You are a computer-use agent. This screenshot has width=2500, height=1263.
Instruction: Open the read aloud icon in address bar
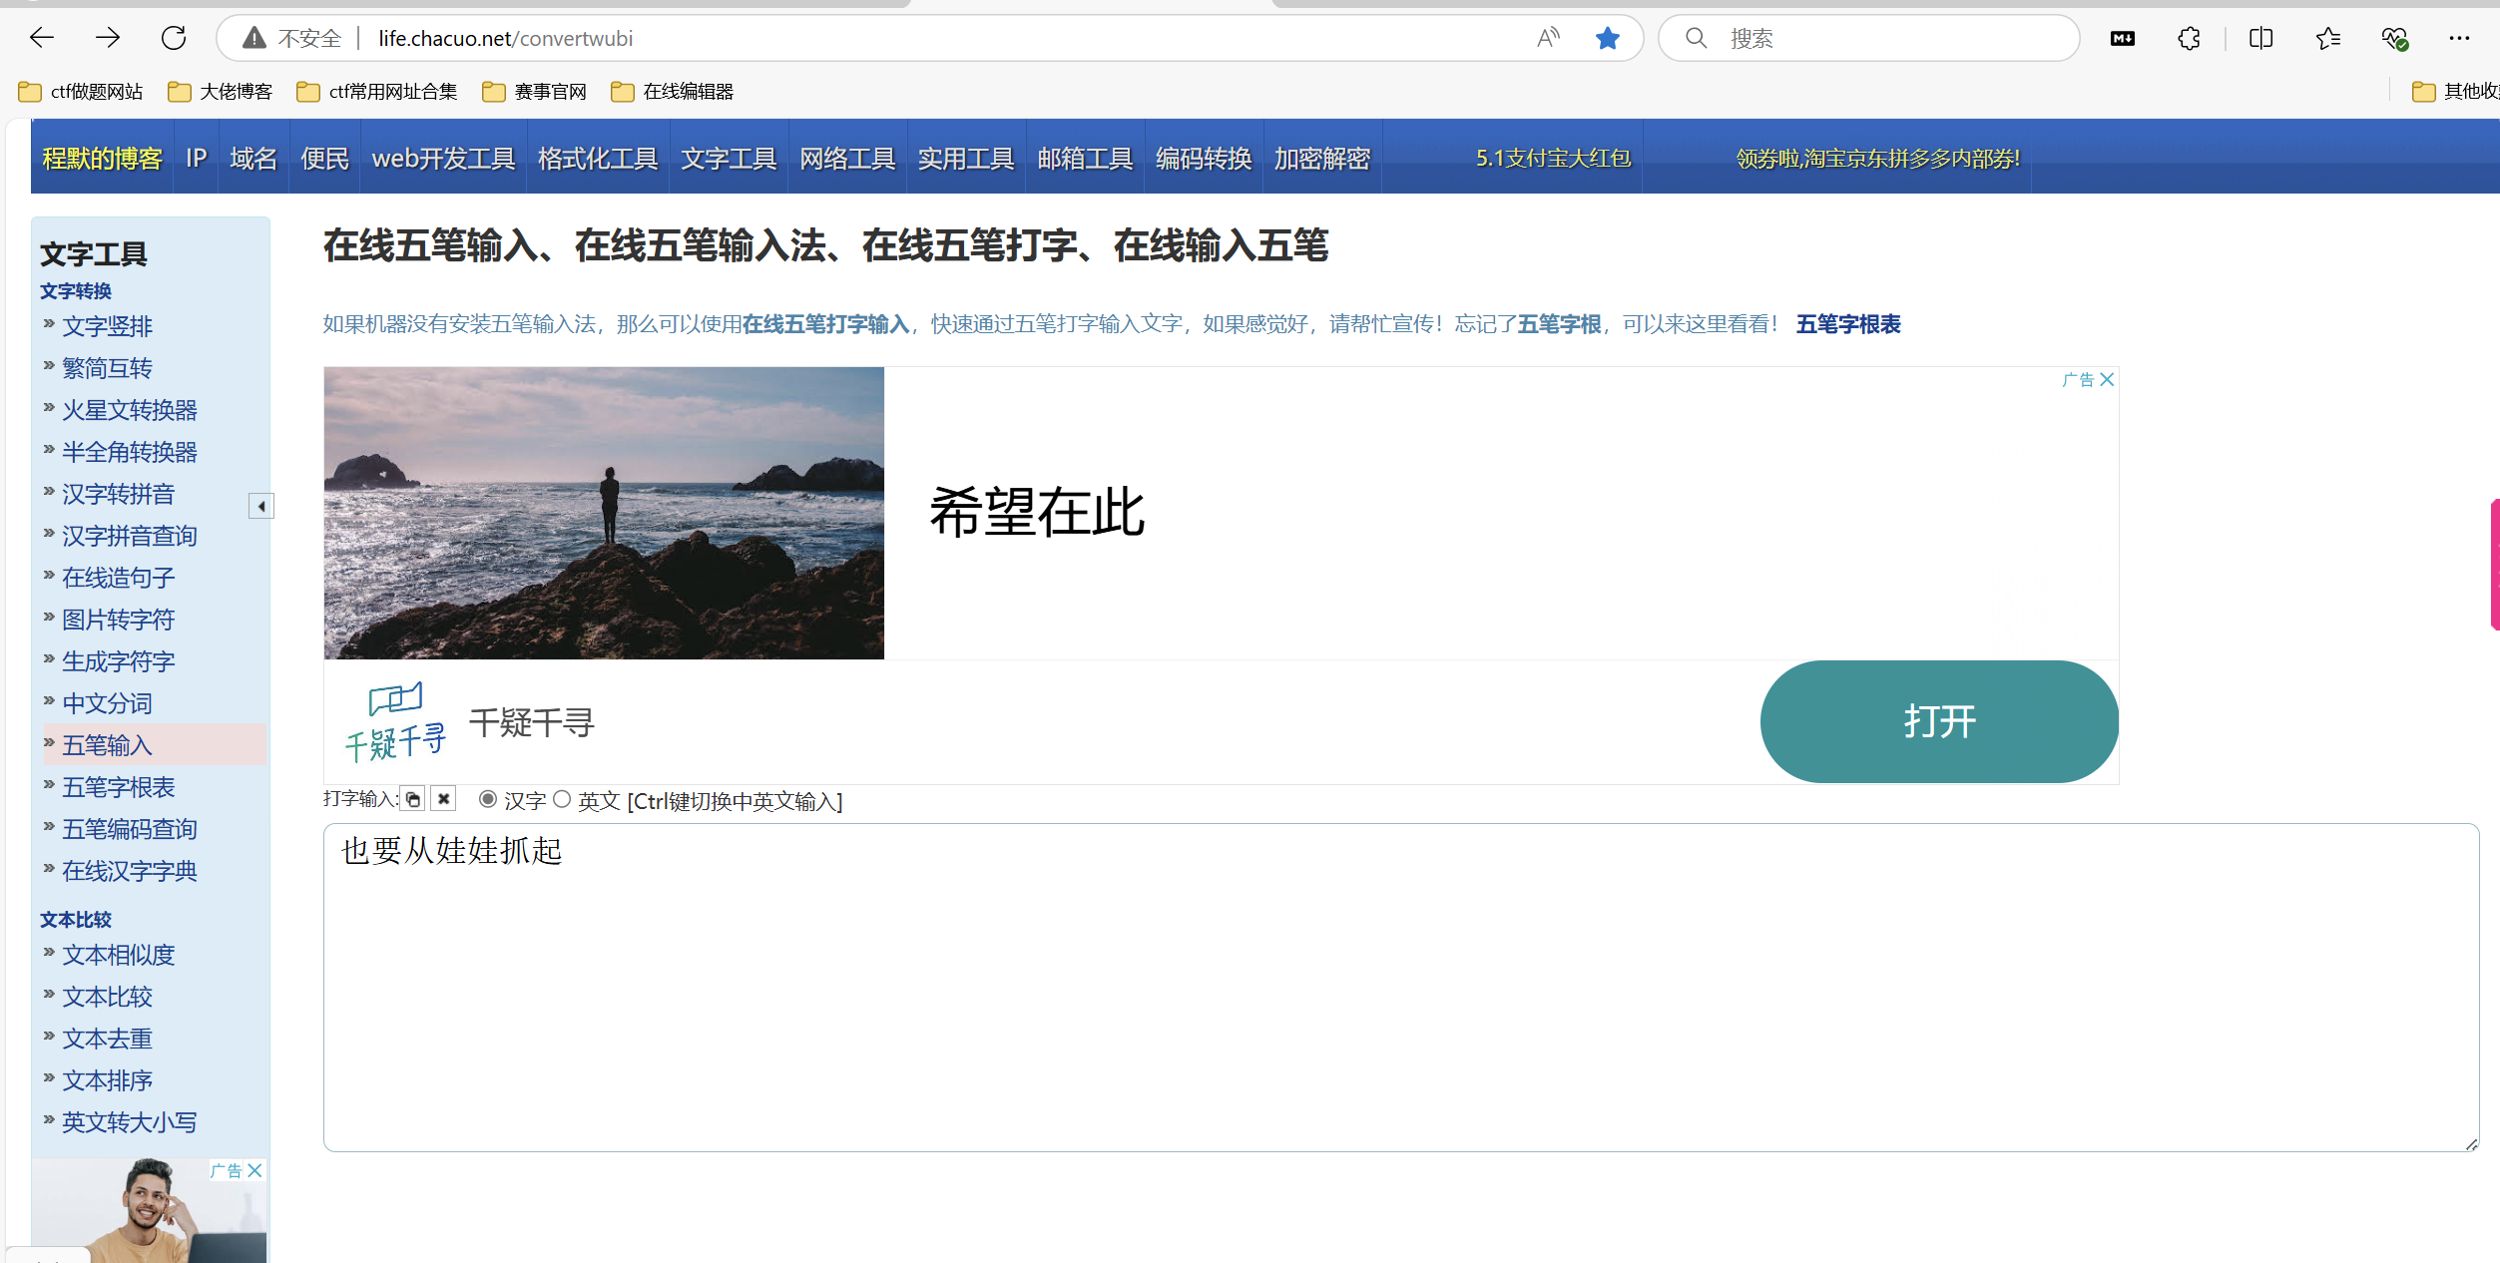point(1548,38)
